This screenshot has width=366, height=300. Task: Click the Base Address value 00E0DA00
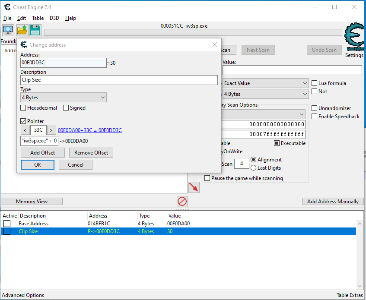pyautogui.click(x=178, y=224)
